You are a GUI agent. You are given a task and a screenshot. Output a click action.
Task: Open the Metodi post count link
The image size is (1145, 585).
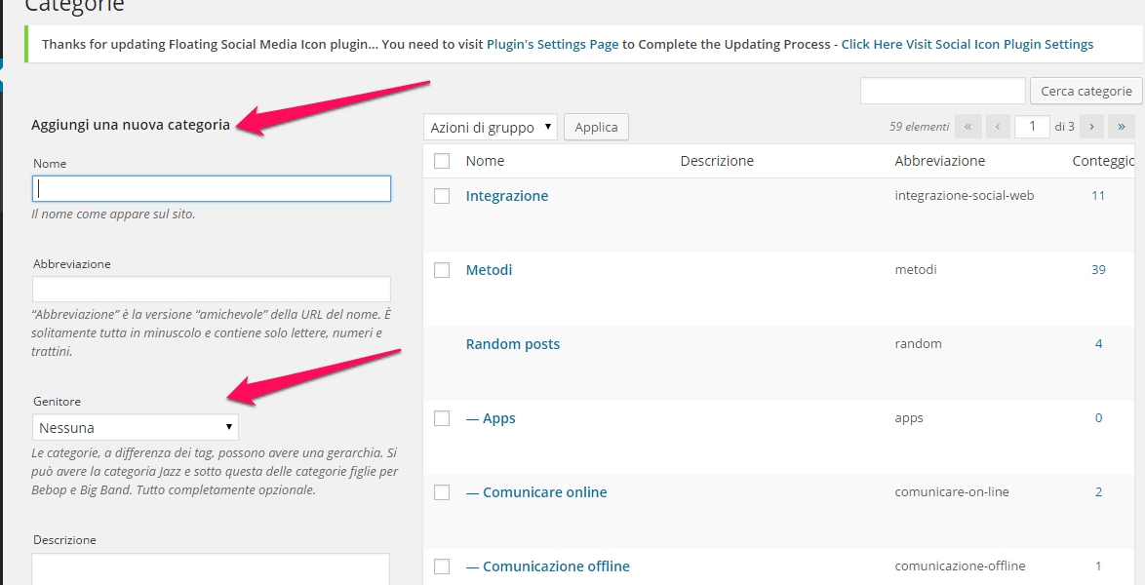pos(1098,270)
